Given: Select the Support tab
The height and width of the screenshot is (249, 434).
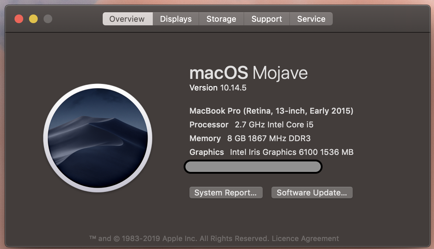Looking at the screenshot, I should pos(267,19).
